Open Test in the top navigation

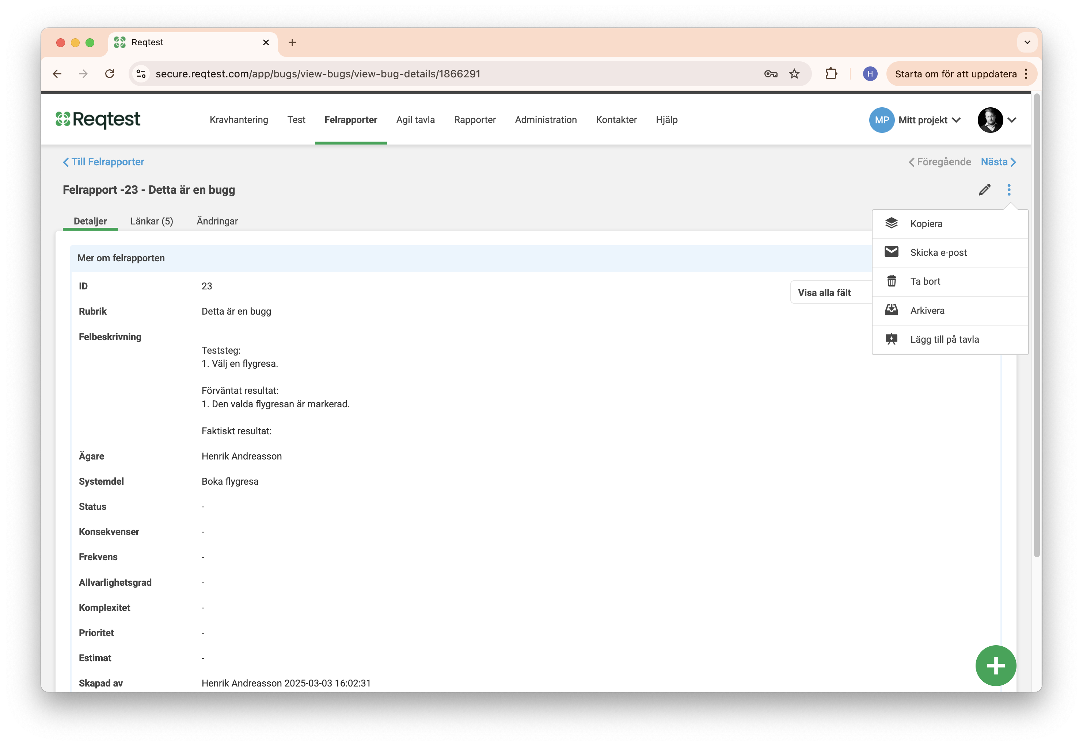coord(296,120)
